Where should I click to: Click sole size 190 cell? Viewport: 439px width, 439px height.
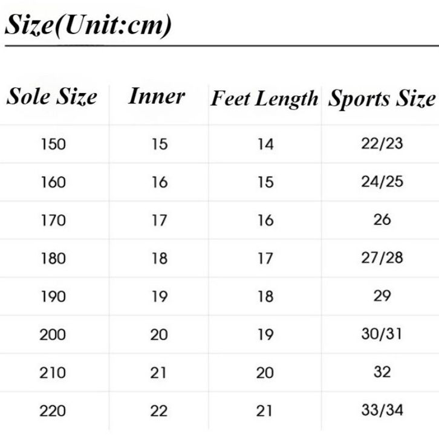(53, 296)
